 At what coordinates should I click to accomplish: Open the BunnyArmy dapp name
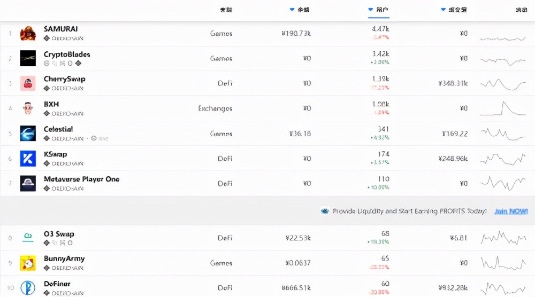(64, 259)
